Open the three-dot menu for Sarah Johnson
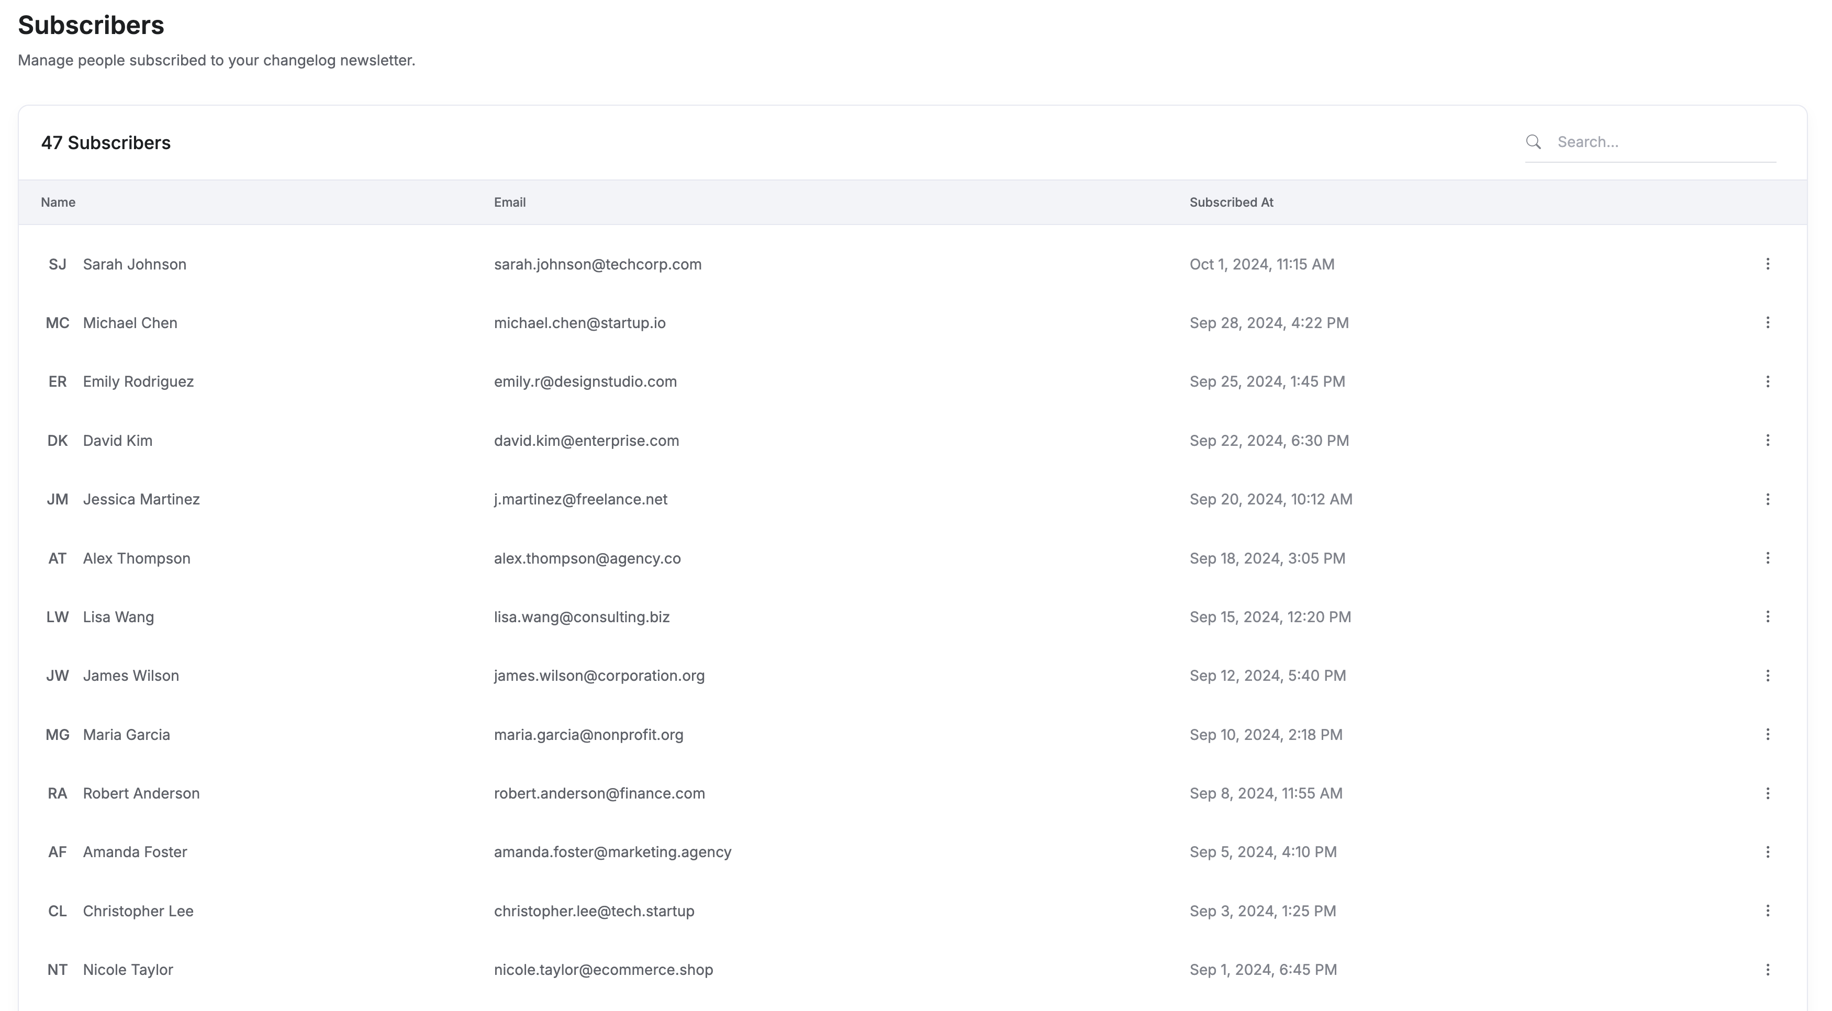The width and height of the screenshot is (1832, 1011). pyautogui.click(x=1767, y=264)
